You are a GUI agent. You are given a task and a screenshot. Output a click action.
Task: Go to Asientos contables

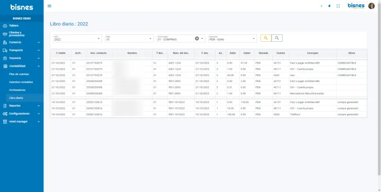click(x=21, y=82)
